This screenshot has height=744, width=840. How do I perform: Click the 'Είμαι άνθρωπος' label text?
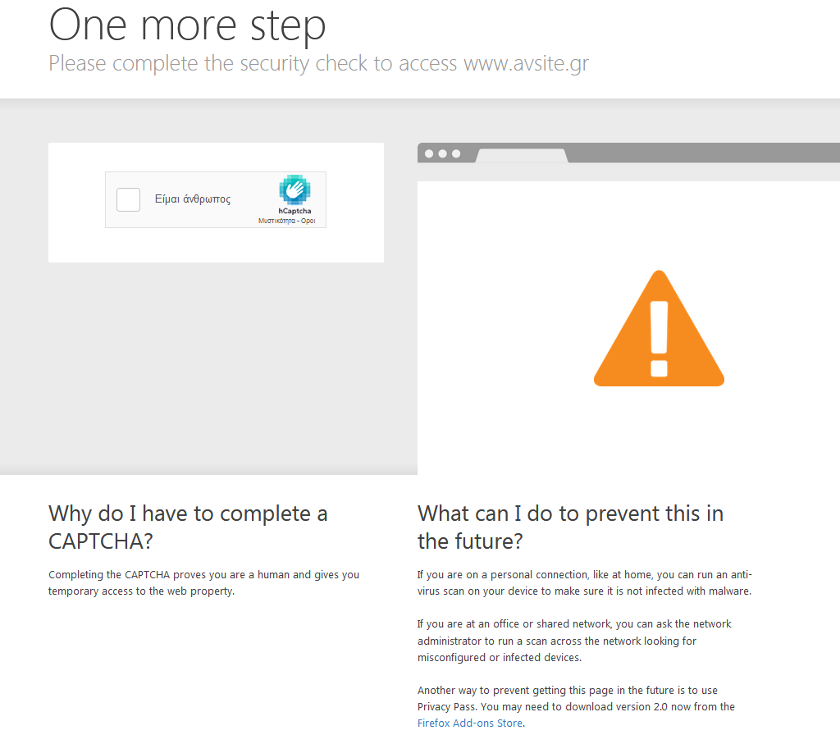tap(192, 199)
